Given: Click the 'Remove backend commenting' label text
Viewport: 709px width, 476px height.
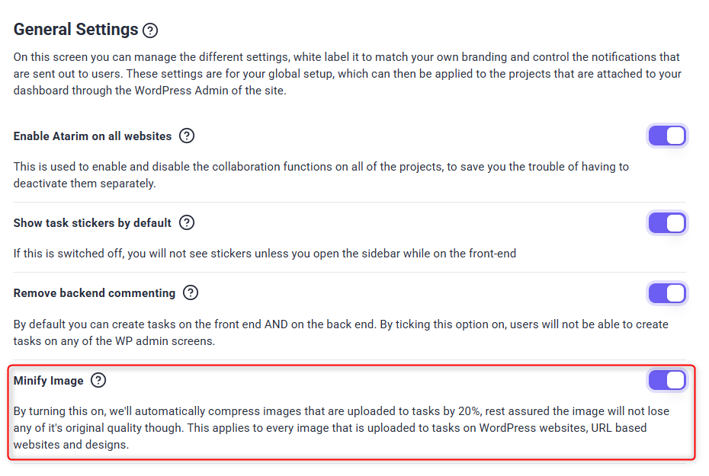Looking at the screenshot, I should [x=95, y=293].
